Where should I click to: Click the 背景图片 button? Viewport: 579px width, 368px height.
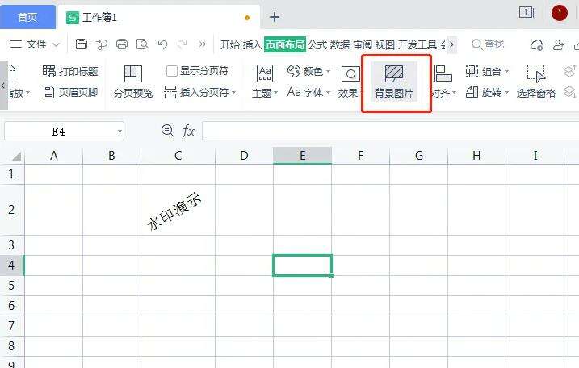pos(394,82)
